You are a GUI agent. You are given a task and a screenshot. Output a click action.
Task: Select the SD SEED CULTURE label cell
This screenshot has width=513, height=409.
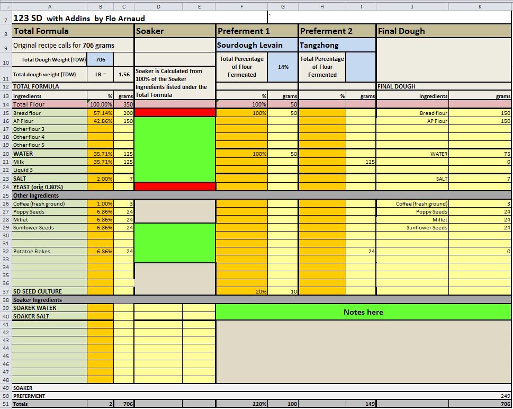pyautogui.click(x=49, y=291)
